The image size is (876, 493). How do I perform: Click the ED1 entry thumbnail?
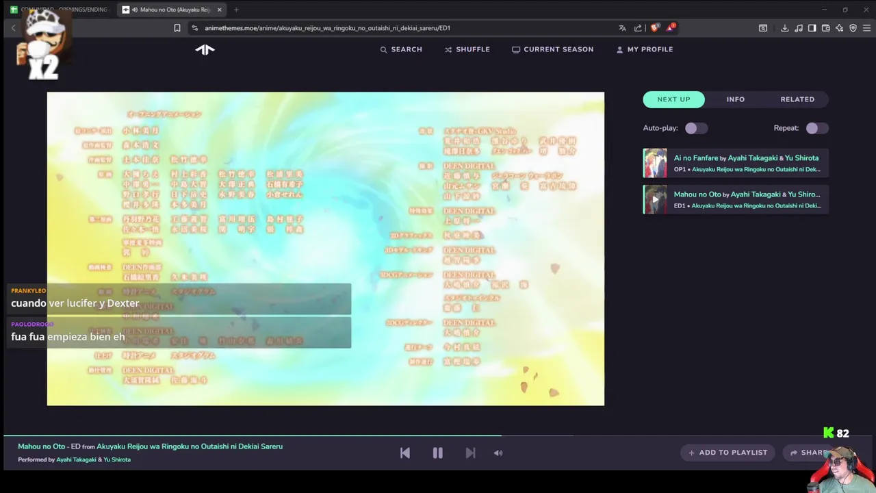[655, 199]
